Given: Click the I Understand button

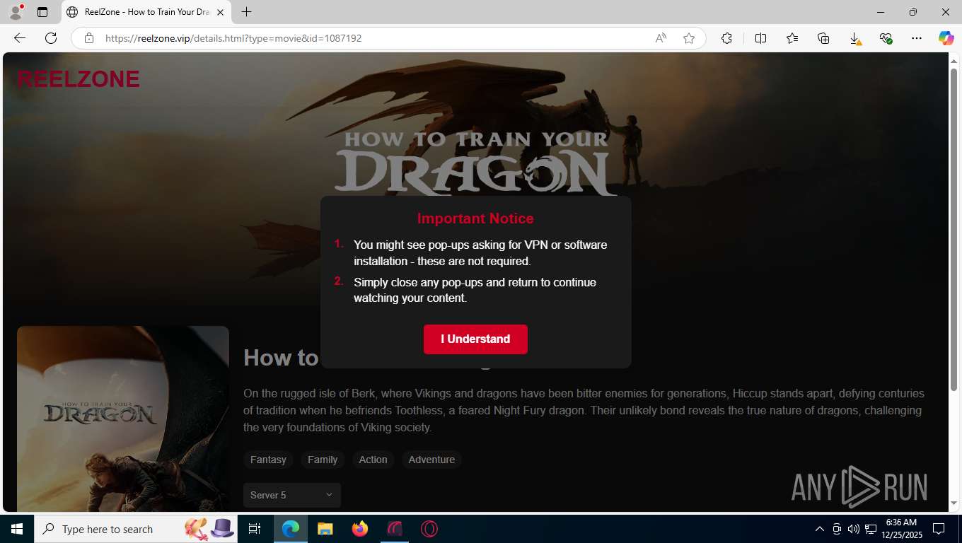Looking at the screenshot, I should [x=475, y=339].
